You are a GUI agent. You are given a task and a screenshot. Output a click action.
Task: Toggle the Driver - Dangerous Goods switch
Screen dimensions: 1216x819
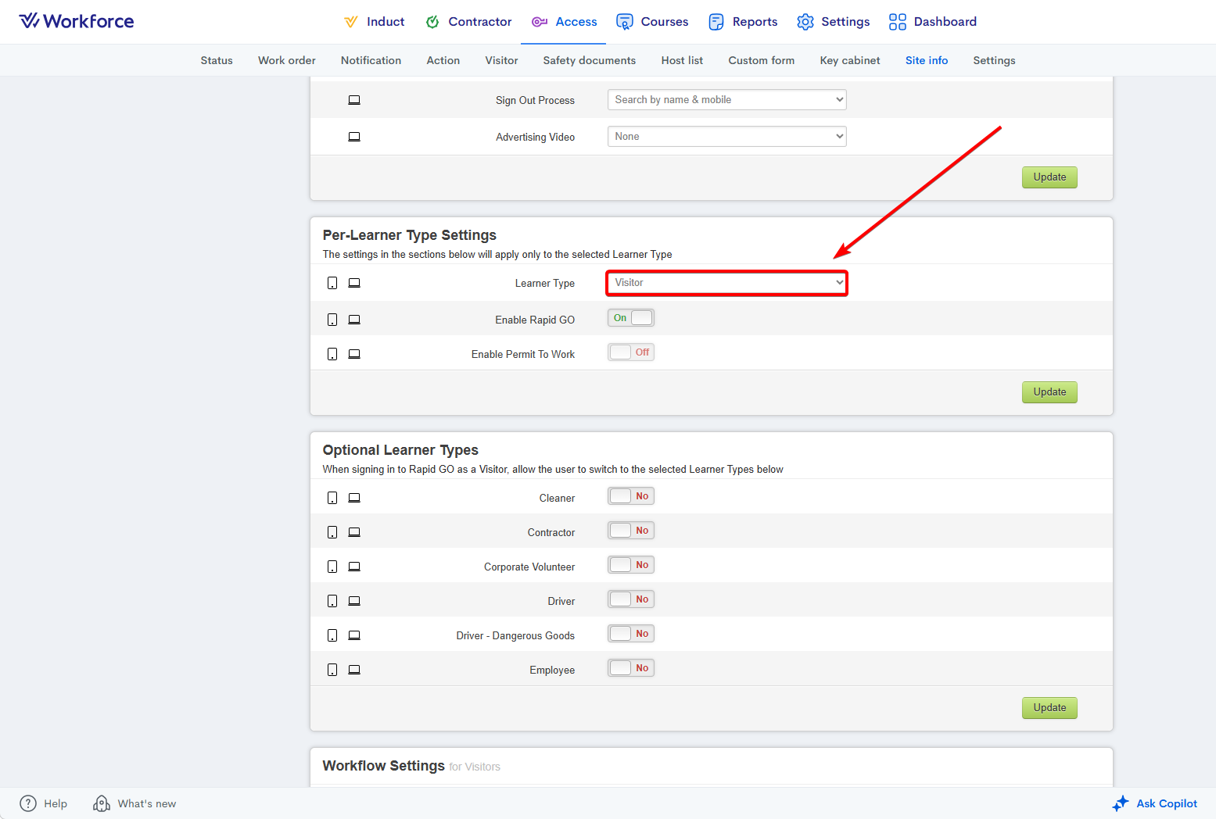pyautogui.click(x=631, y=634)
